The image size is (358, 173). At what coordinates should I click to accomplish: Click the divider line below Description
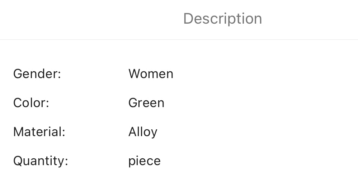click(x=179, y=39)
